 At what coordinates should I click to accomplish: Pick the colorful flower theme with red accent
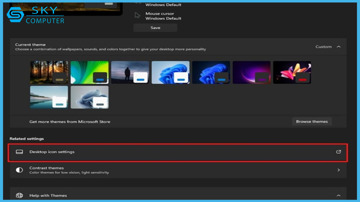click(292, 72)
